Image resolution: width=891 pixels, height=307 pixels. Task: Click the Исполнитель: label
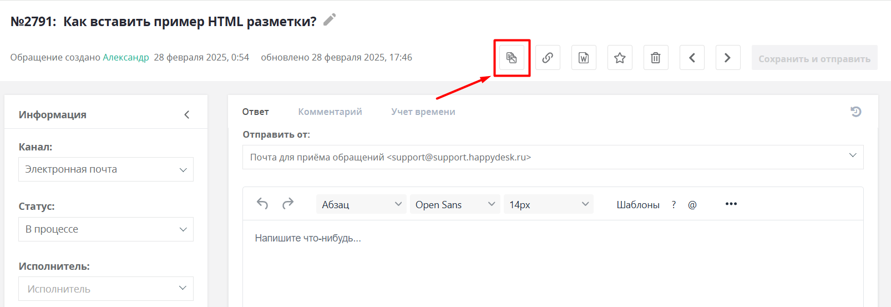(54, 266)
